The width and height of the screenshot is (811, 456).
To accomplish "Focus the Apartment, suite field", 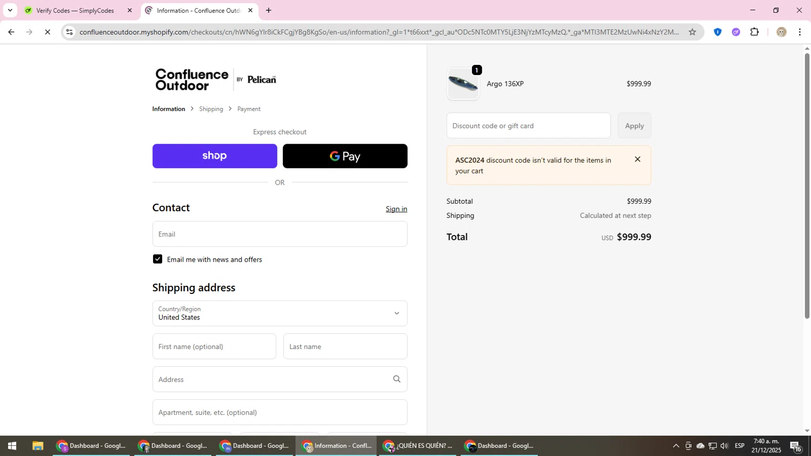I will coord(280,412).
